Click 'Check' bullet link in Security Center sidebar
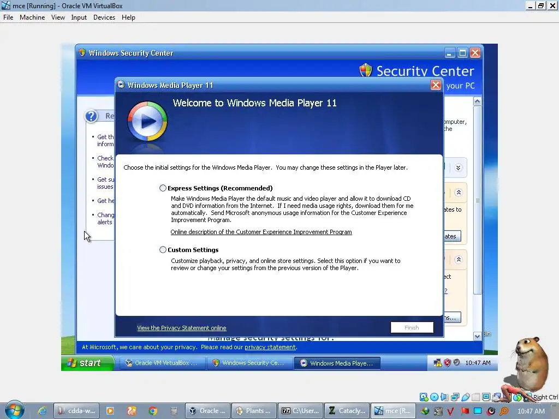This screenshot has width=559, height=419. (105, 161)
